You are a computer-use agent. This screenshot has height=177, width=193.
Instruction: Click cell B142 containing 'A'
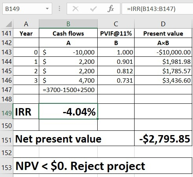[68, 43]
